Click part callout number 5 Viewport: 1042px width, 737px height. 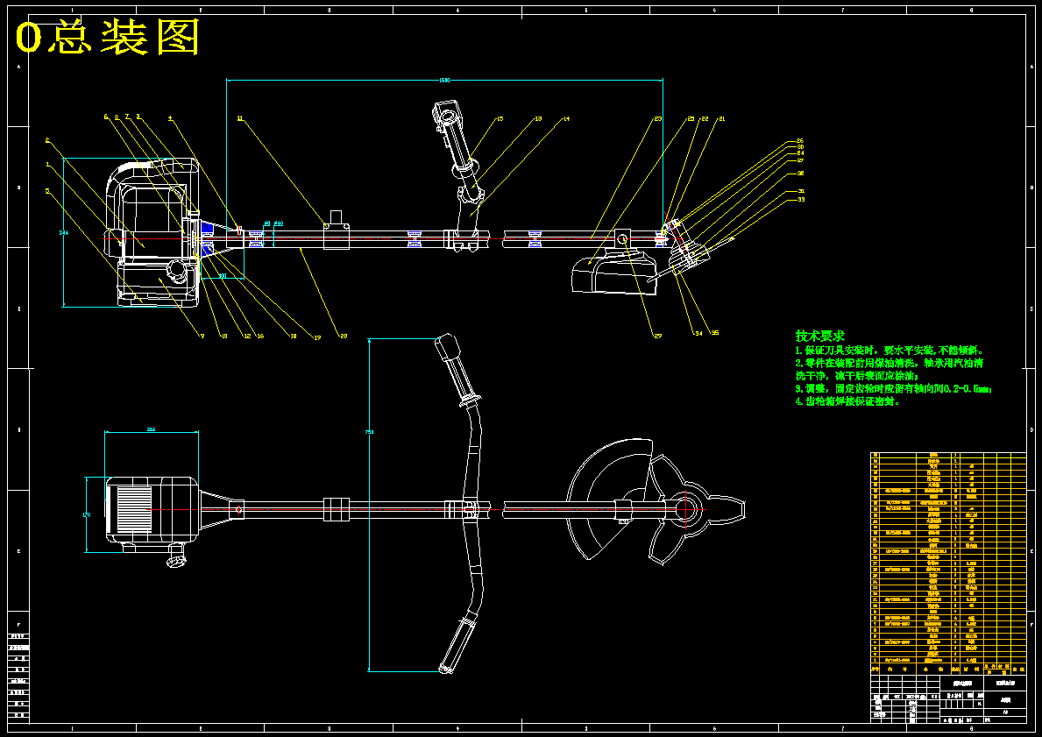coord(48,191)
